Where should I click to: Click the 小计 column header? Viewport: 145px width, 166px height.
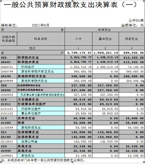pos(79,39)
